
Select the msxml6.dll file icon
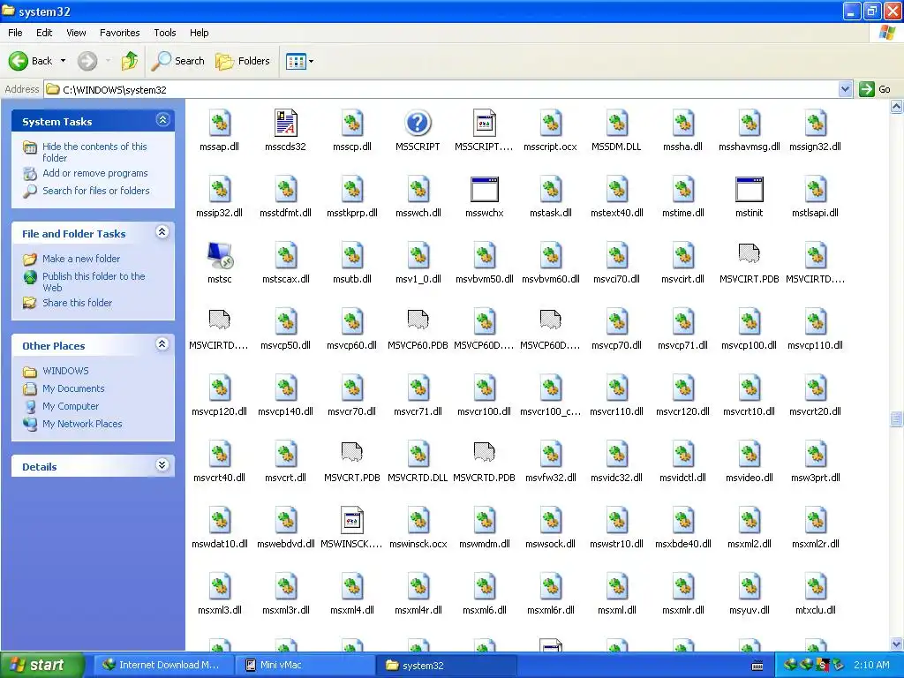pos(485,587)
